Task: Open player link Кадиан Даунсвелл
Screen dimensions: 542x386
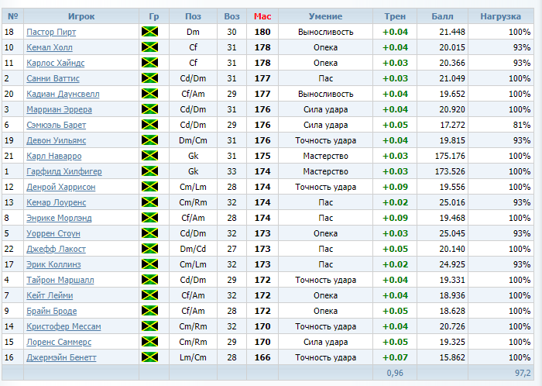Action: click(63, 94)
